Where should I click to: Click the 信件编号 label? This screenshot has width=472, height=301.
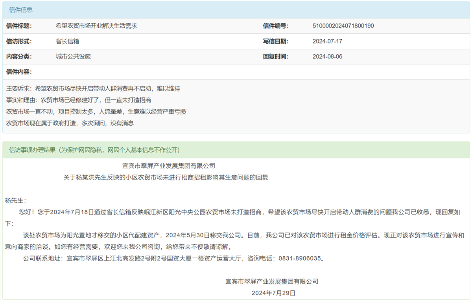click(276, 26)
